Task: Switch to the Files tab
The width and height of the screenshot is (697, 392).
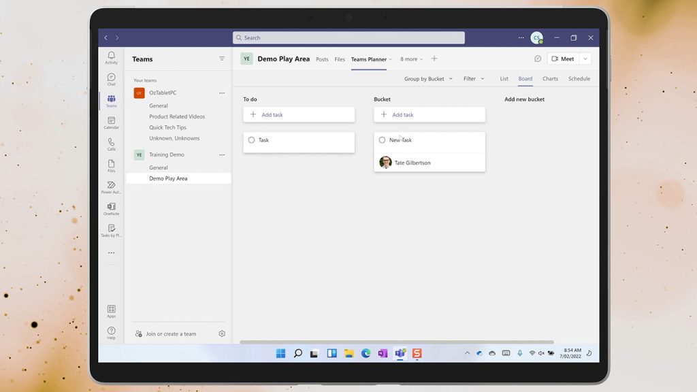Action: point(340,59)
